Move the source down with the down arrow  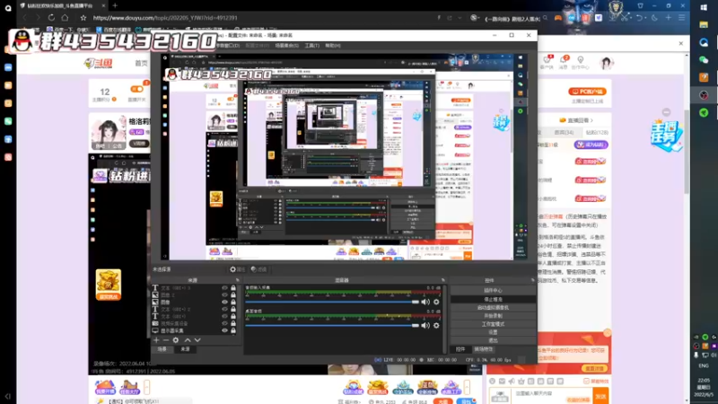coord(197,340)
